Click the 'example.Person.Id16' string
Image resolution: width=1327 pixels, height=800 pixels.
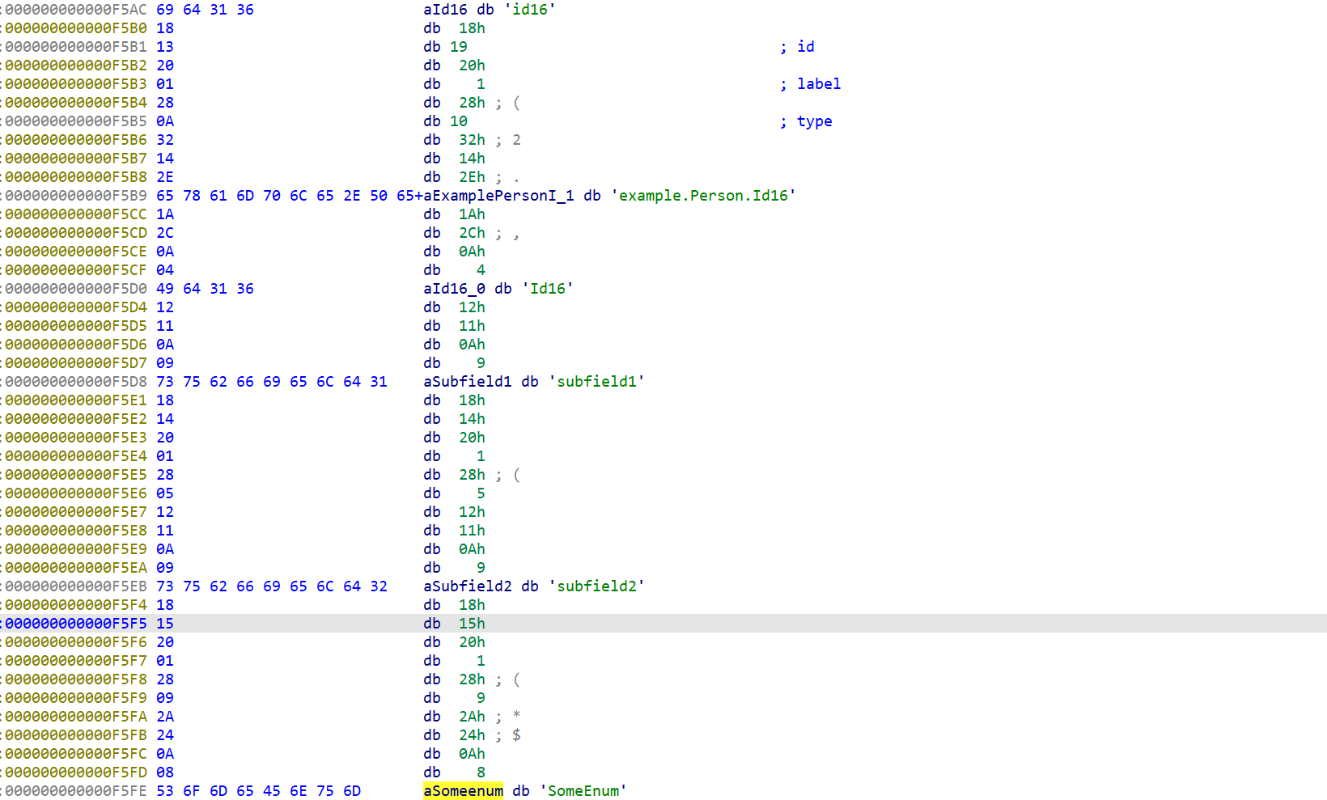pyautogui.click(x=703, y=196)
